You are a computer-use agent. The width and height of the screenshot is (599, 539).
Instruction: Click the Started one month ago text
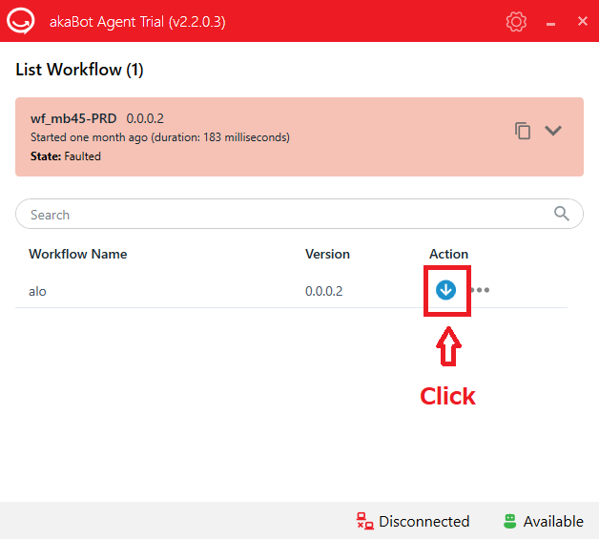160,137
